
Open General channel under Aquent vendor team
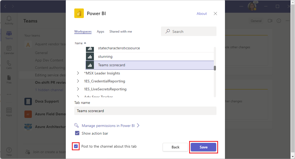[41, 53]
